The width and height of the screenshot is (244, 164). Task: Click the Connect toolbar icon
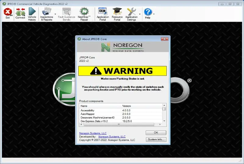click(x=20, y=13)
